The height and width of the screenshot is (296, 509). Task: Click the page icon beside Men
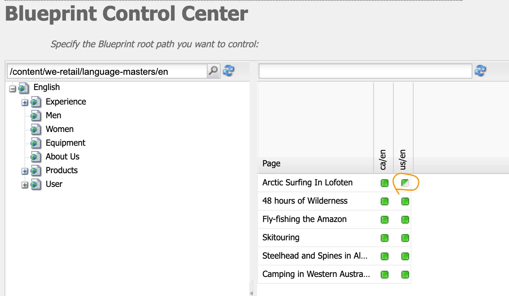(x=36, y=116)
